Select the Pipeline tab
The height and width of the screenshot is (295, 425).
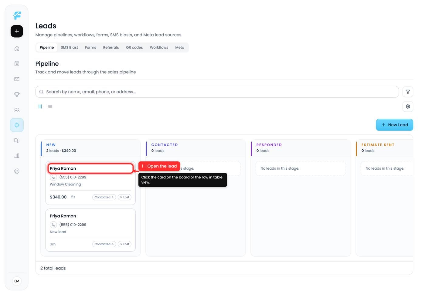pos(47,47)
